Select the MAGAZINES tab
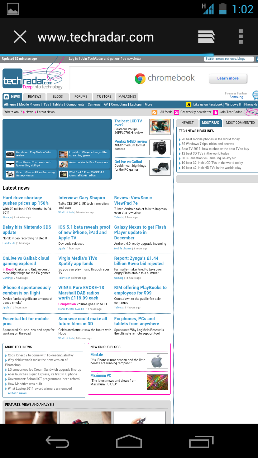Screen dimensions: 258x458 127,97
